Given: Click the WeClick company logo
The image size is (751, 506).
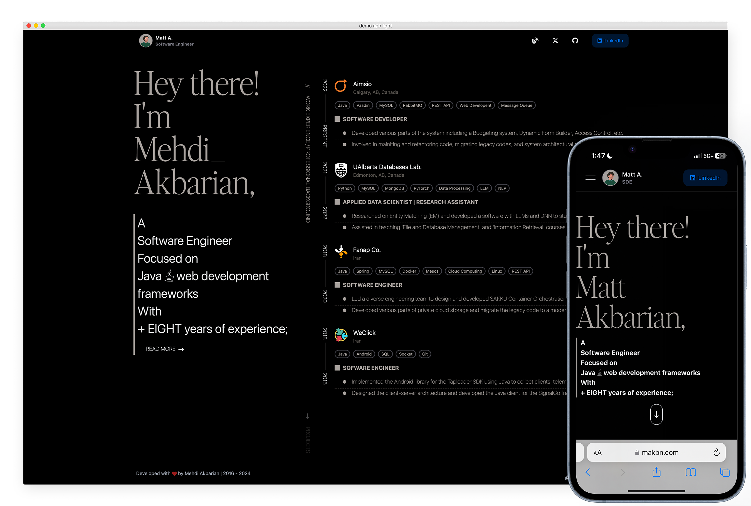Looking at the screenshot, I should (x=341, y=335).
